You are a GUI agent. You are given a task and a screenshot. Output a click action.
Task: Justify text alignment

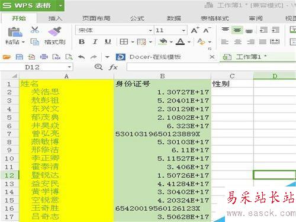[x=263, y=42]
